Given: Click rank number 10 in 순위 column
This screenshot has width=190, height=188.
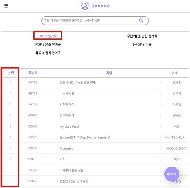Looking at the screenshot, I should click(11, 181).
